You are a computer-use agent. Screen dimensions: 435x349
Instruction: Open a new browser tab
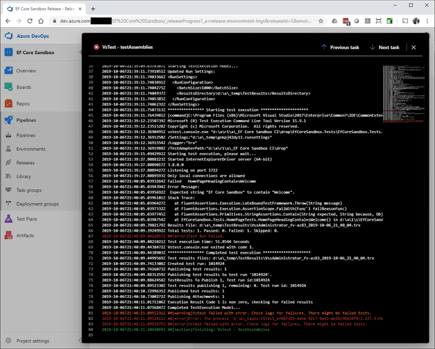[93, 9]
